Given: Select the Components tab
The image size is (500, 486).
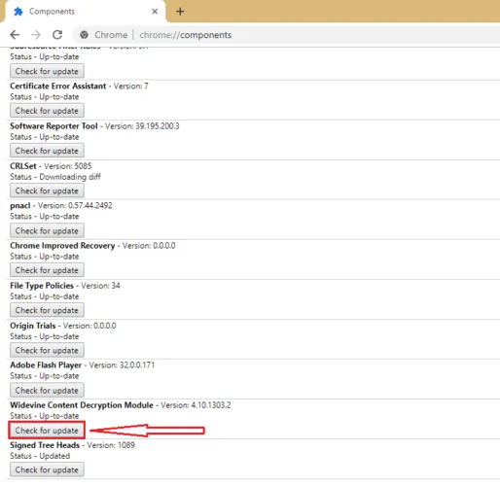Looking at the screenshot, I should [x=85, y=12].
